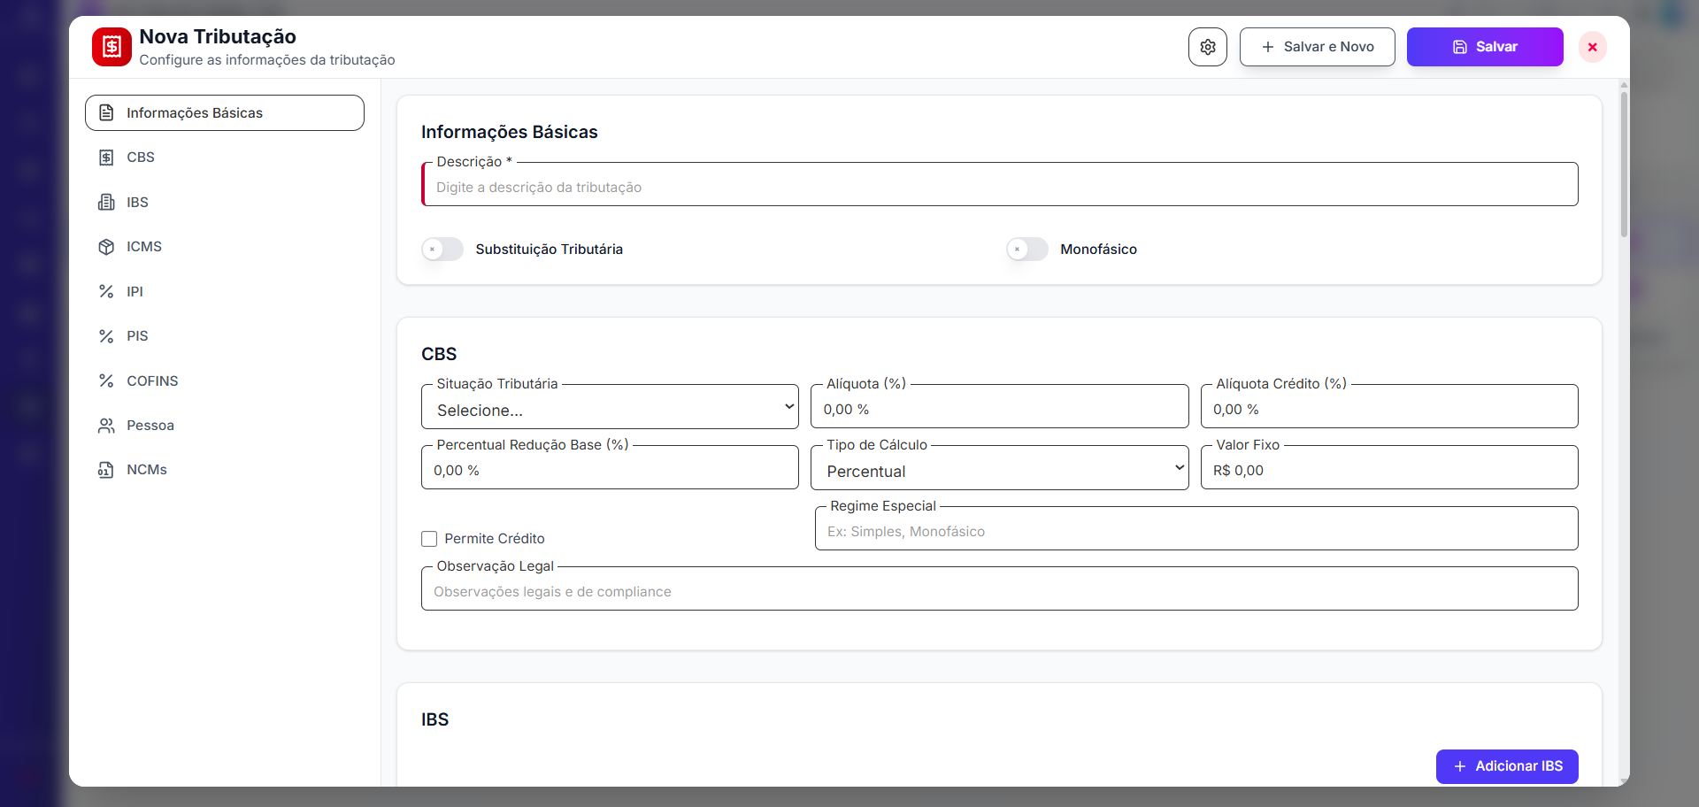Select PIS in the sidebar

pyautogui.click(x=225, y=336)
